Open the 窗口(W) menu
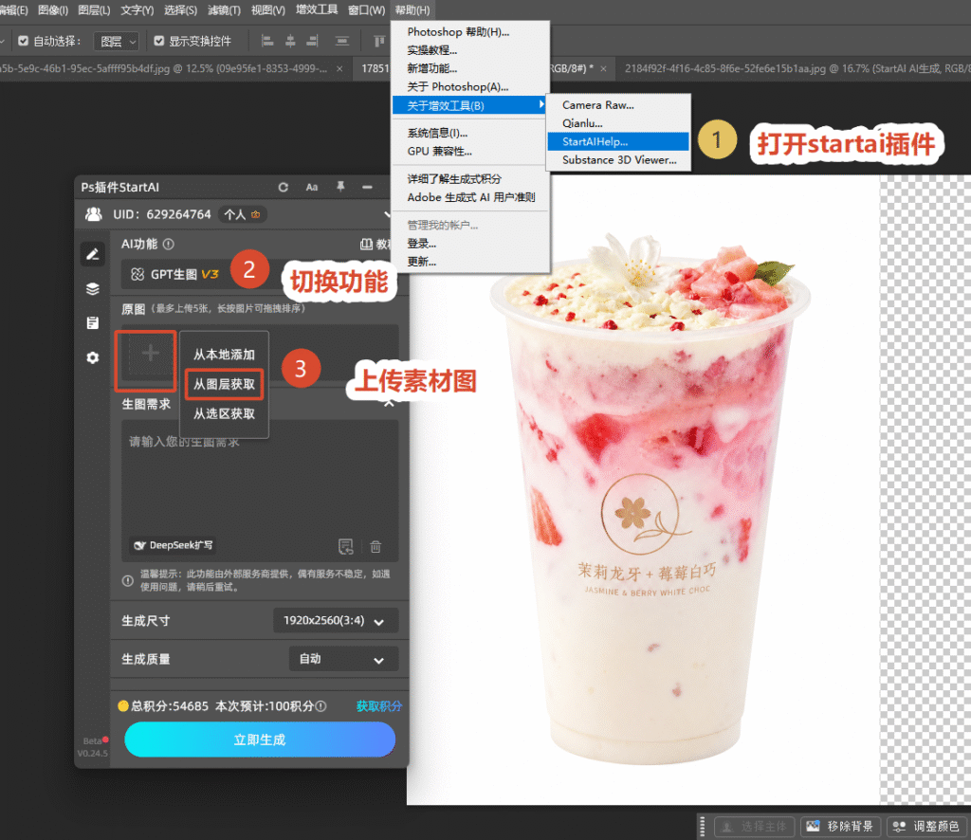971x840 pixels. tap(366, 9)
